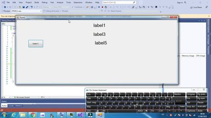211x118 pixels.
Task: Switch to the Watch 1 tab
Action: pyautogui.click(x=18, y=106)
